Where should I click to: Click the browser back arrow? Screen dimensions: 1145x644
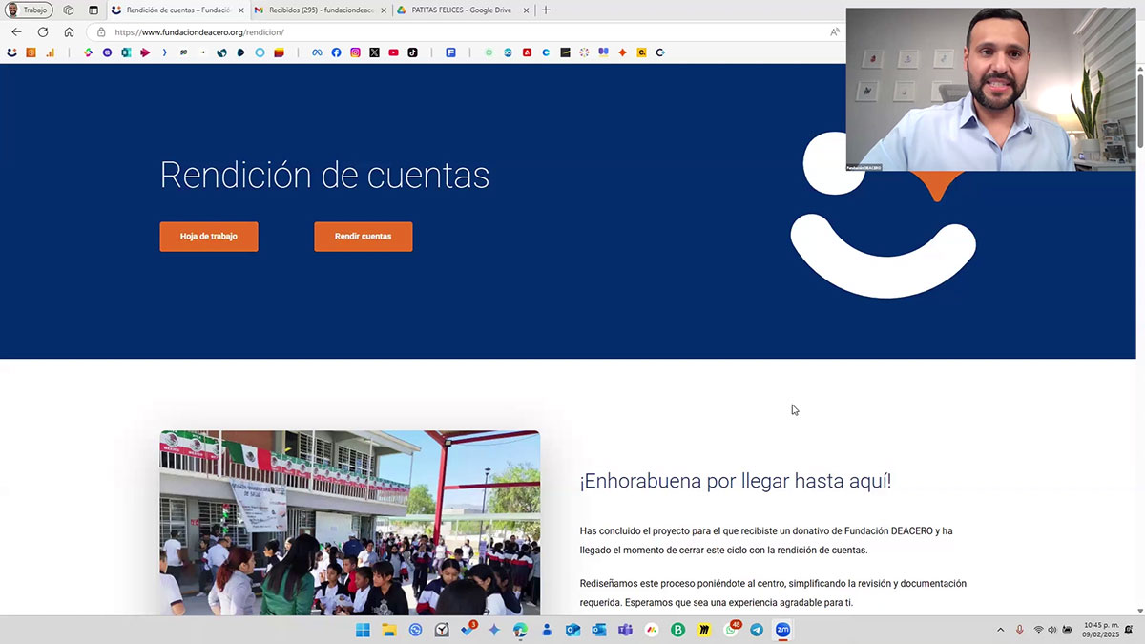[16, 31]
